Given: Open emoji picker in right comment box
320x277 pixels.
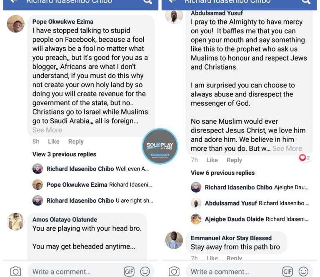Looking at the screenshot, I should point(303,272).
